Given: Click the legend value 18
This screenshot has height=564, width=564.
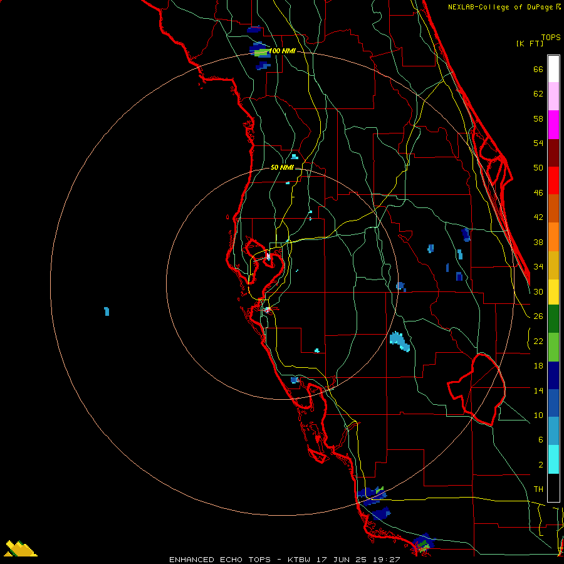Looking at the screenshot, I should (538, 366).
